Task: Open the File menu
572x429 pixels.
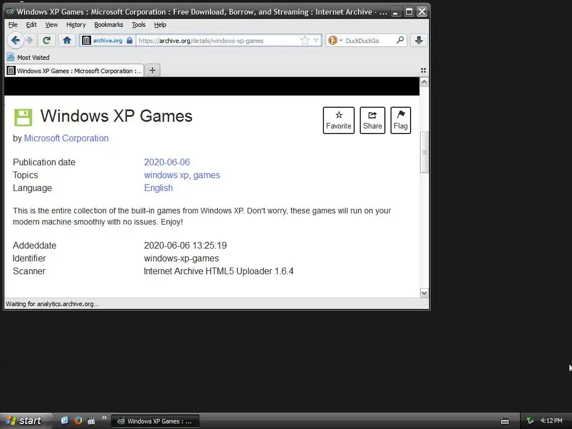Action: coord(13,25)
